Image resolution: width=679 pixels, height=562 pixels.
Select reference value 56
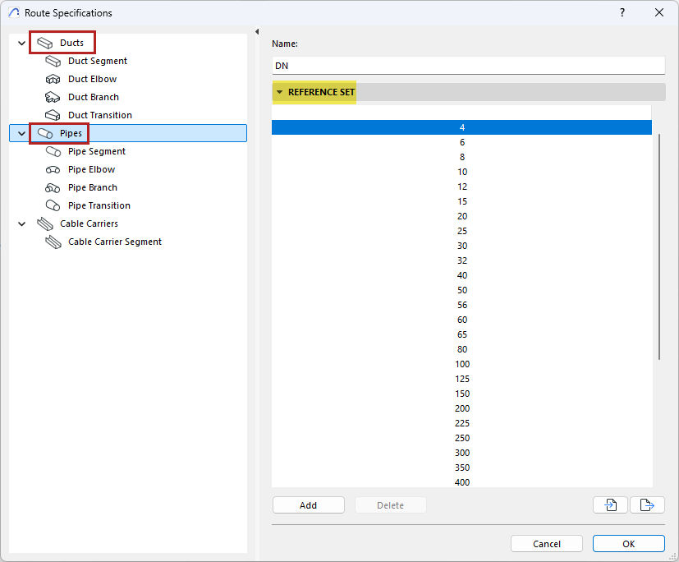[x=461, y=305]
